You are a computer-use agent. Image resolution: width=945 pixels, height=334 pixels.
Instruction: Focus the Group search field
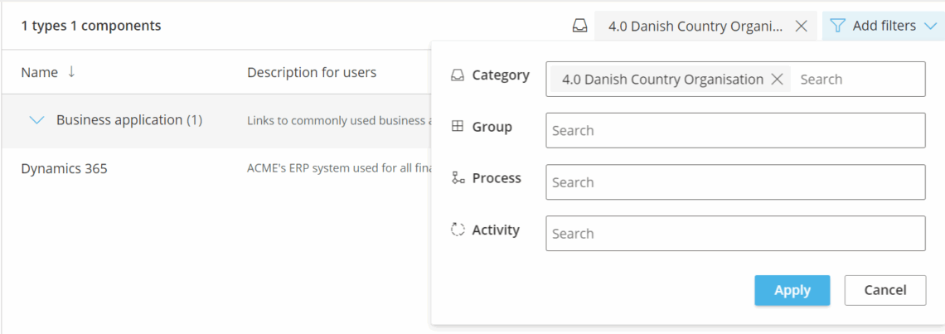734,131
